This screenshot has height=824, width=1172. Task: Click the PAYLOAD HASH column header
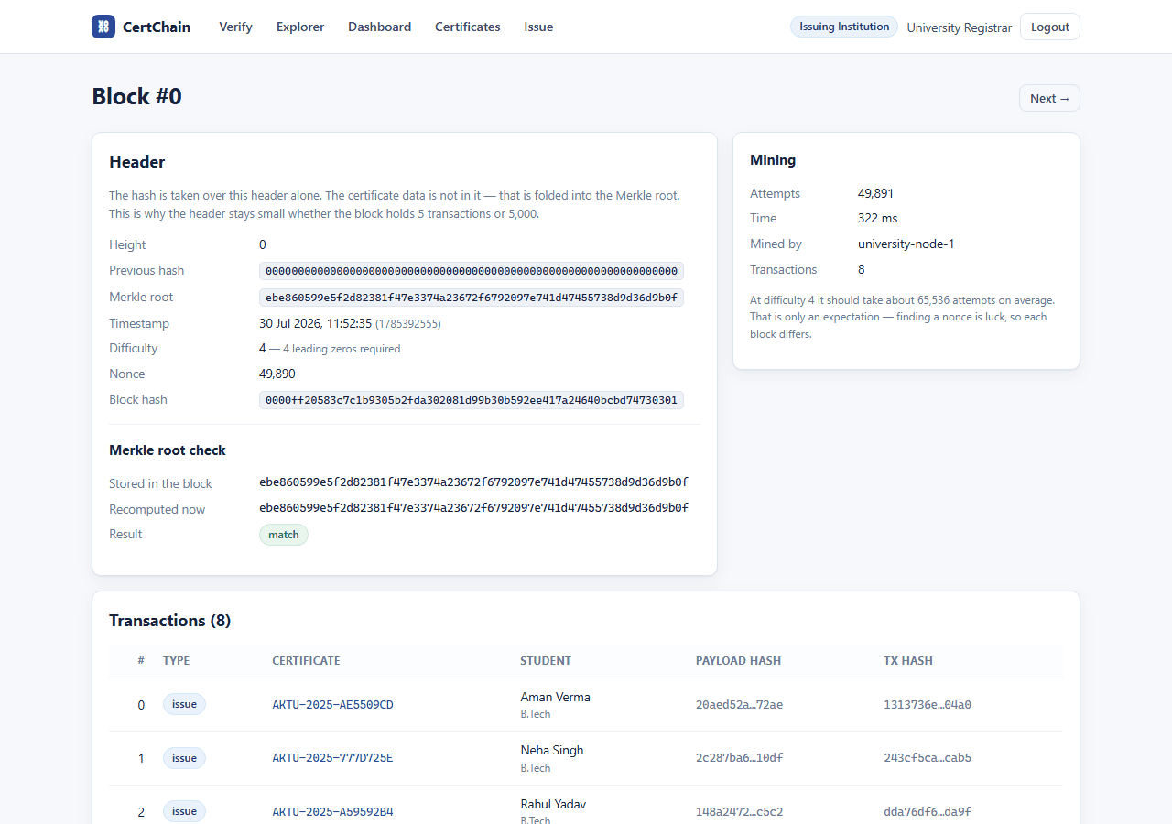[x=738, y=661]
